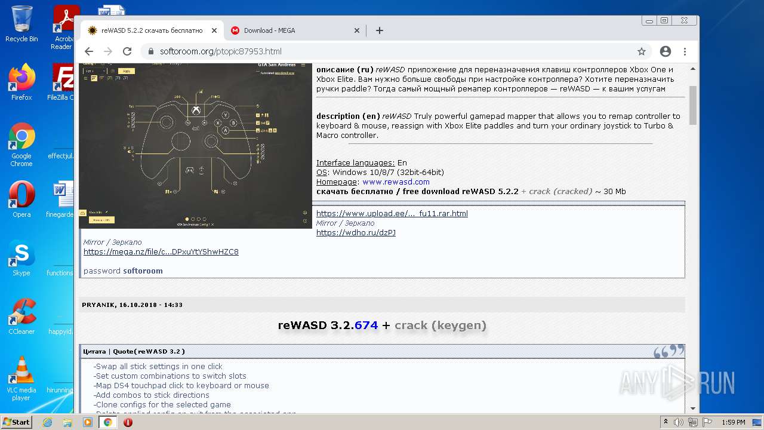This screenshot has height=430, width=764.
Task: Close the Download - MEGA tab
Action: tap(357, 30)
